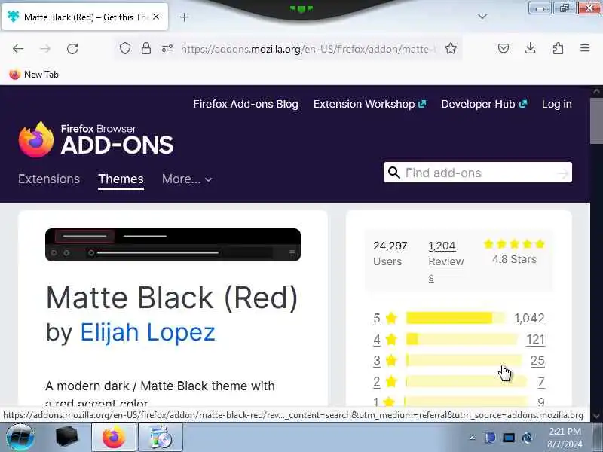This screenshot has width=603, height=452.
Task: Close the Matte Black (Red) tab
Action: [156, 17]
